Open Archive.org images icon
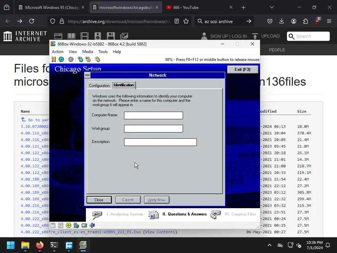The height and width of the screenshot is (253, 337). 124,36
